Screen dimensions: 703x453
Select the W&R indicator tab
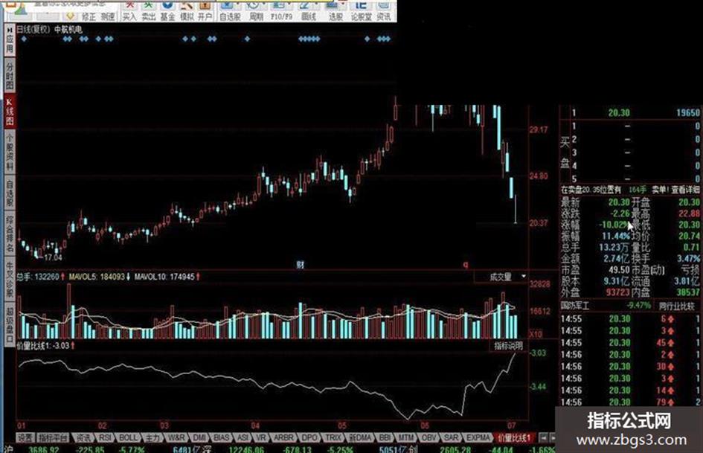coord(176,437)
